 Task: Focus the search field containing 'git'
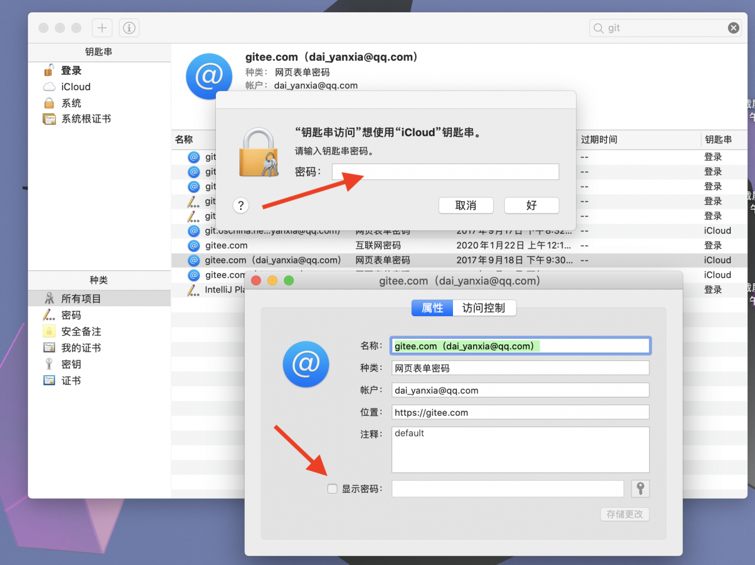point(665,28)
